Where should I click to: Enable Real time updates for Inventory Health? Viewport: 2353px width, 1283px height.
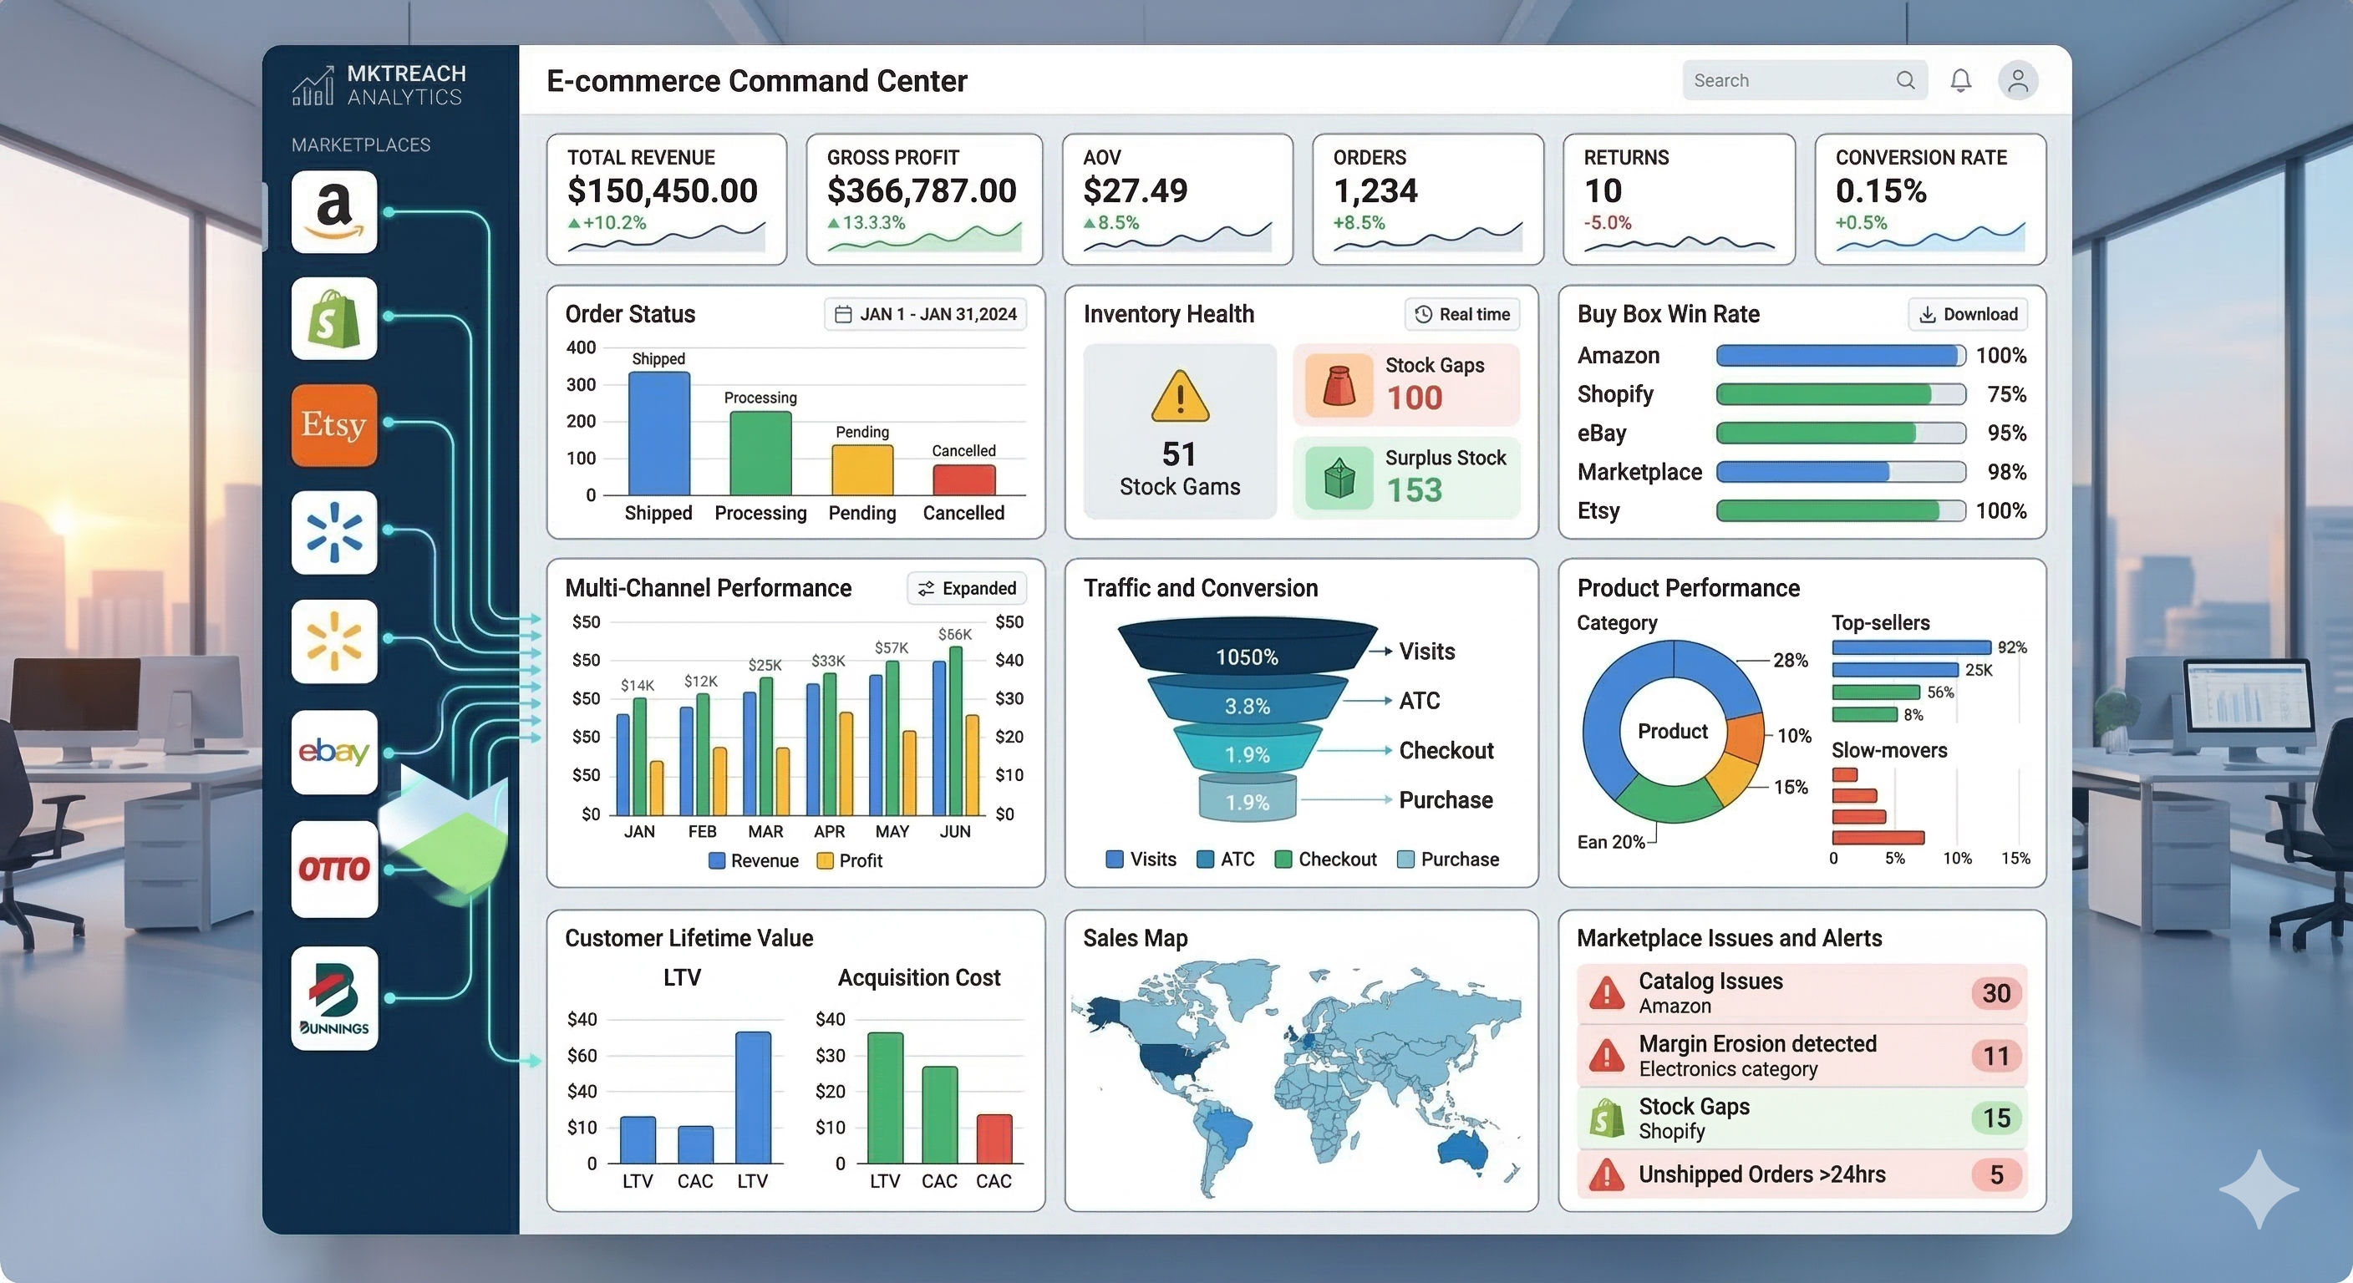coord(1461,314)
